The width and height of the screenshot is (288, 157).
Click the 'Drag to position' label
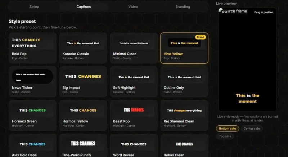pyautogui.click(x=264, y=12)
